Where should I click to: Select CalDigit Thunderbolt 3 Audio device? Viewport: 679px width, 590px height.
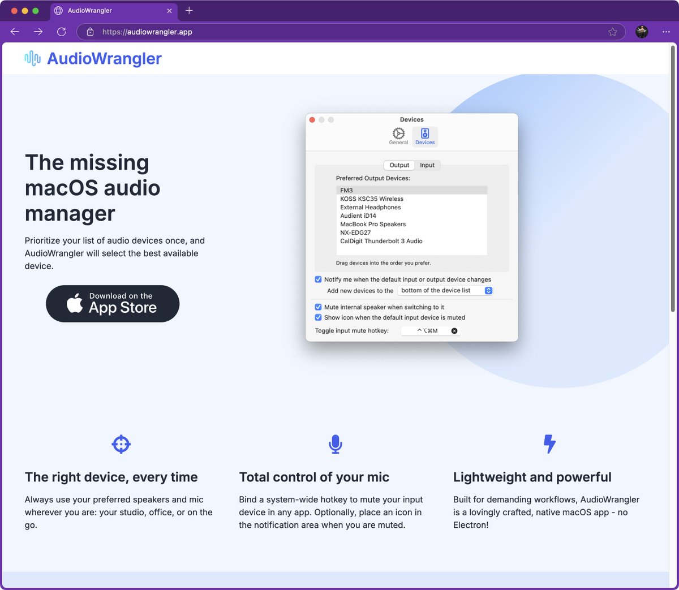(x=411, y=241)
